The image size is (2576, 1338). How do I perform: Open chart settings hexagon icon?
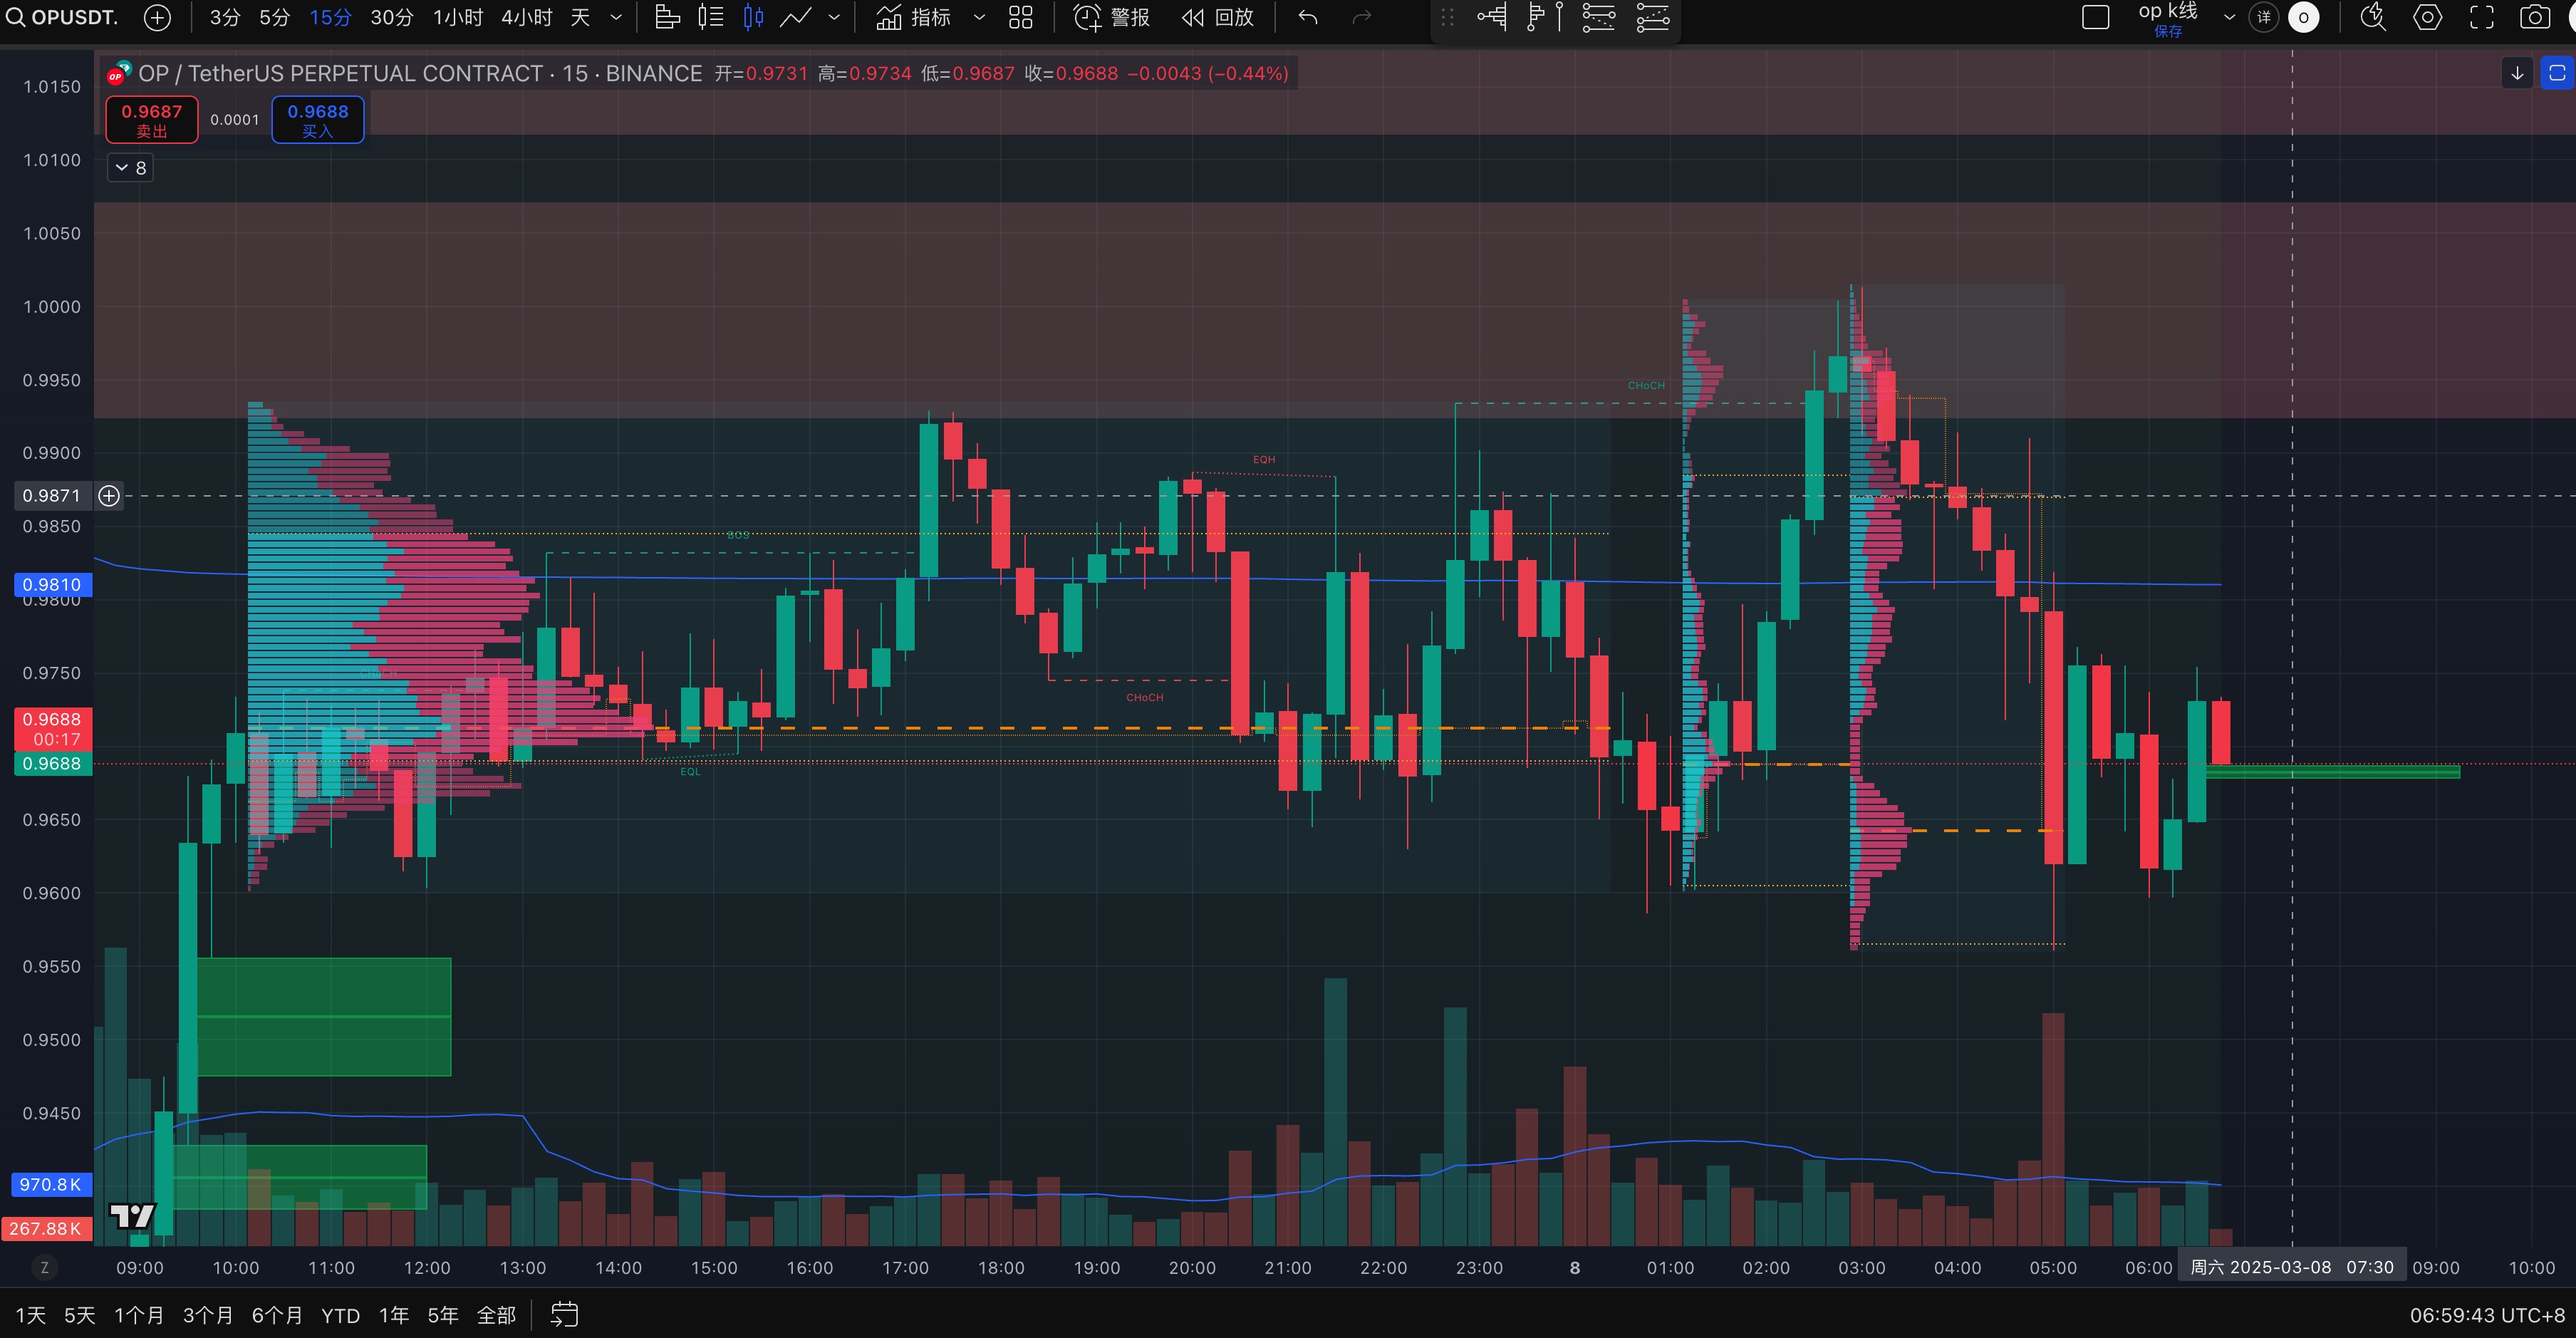tap(2427, 17)
